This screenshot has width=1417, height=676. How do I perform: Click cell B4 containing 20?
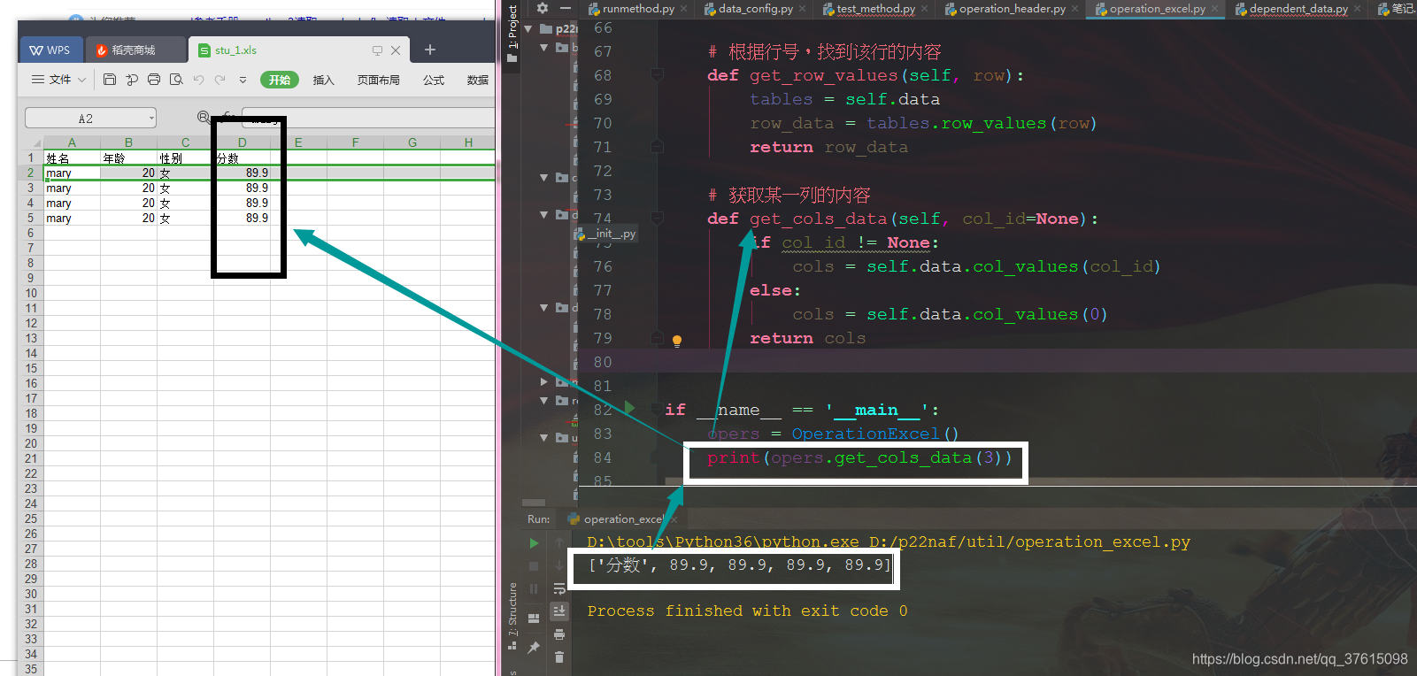128,204
